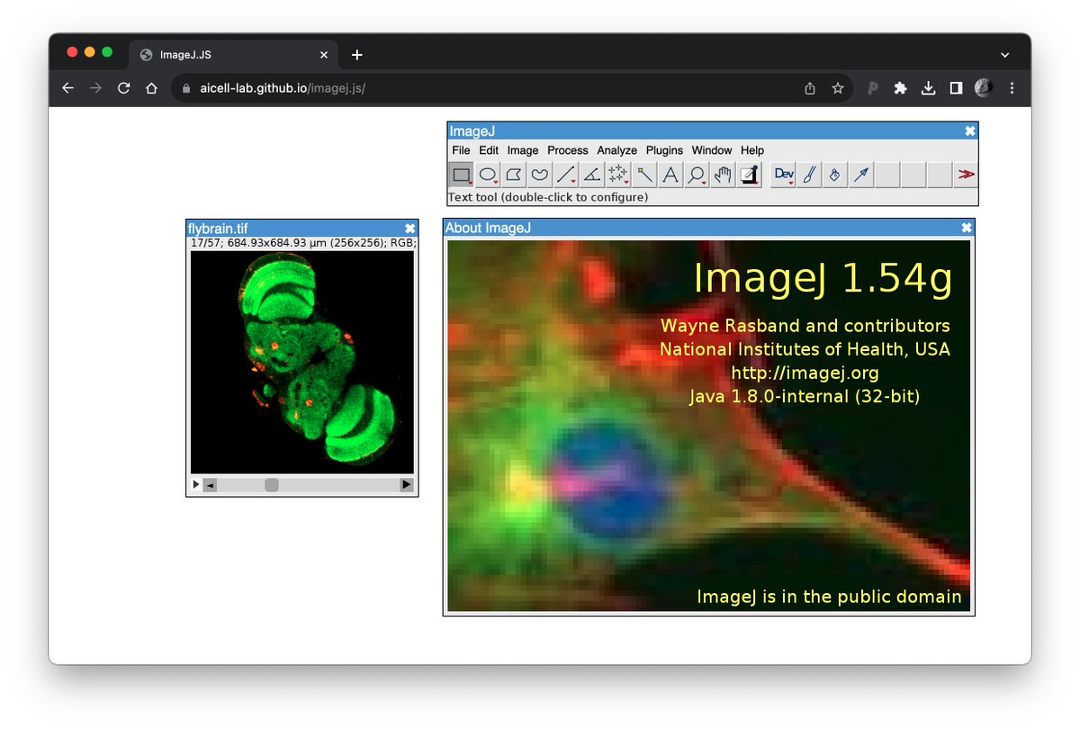Viewport: 1080px width, 729px height.
Task: Click the ImageJ status bar text
Action: point(548,197)
